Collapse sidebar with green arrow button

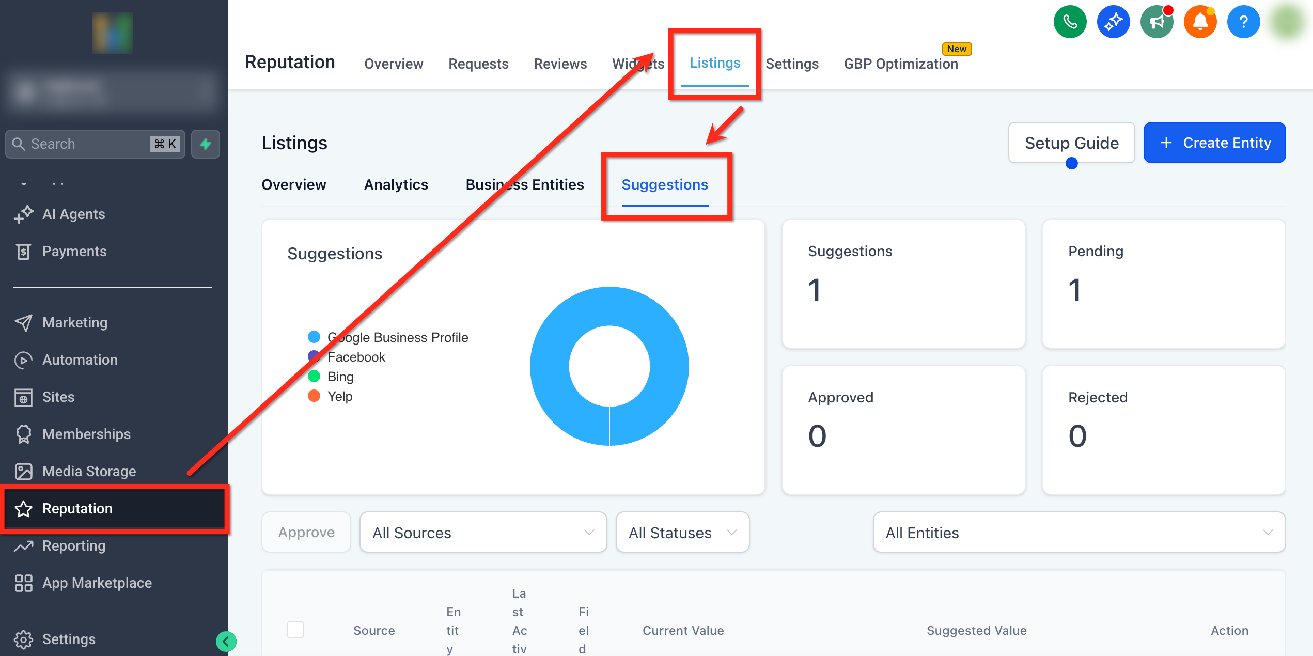click(226, 642)
